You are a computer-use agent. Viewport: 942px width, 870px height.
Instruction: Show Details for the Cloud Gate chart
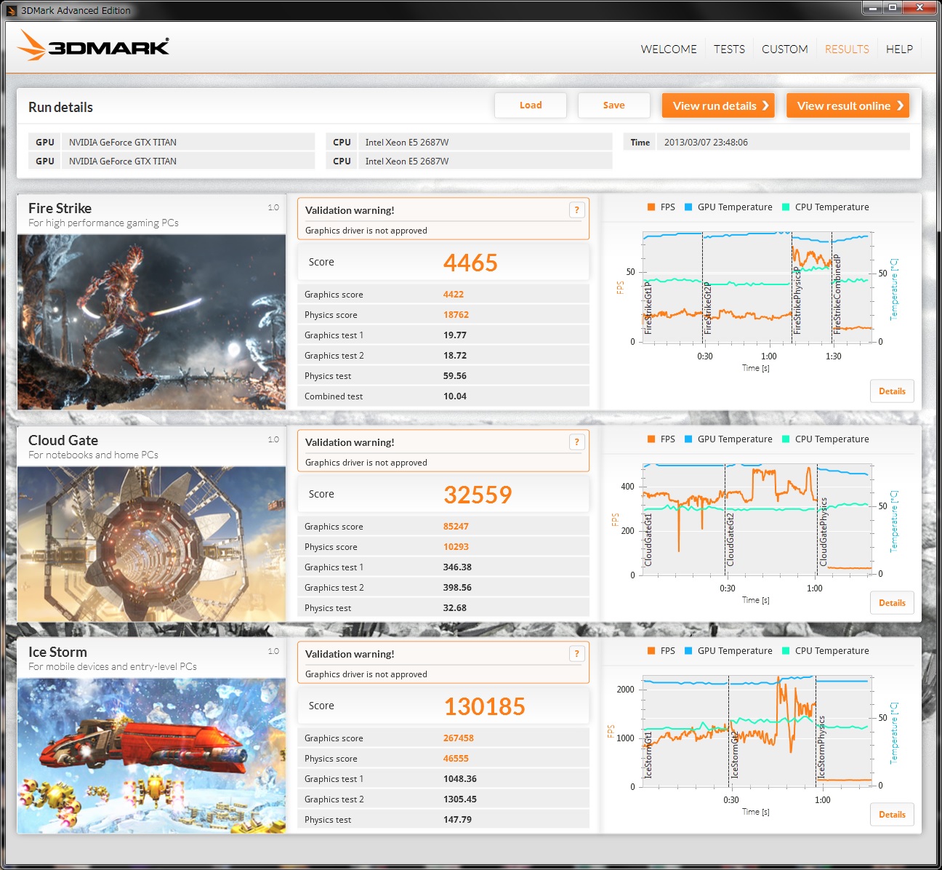892,603
